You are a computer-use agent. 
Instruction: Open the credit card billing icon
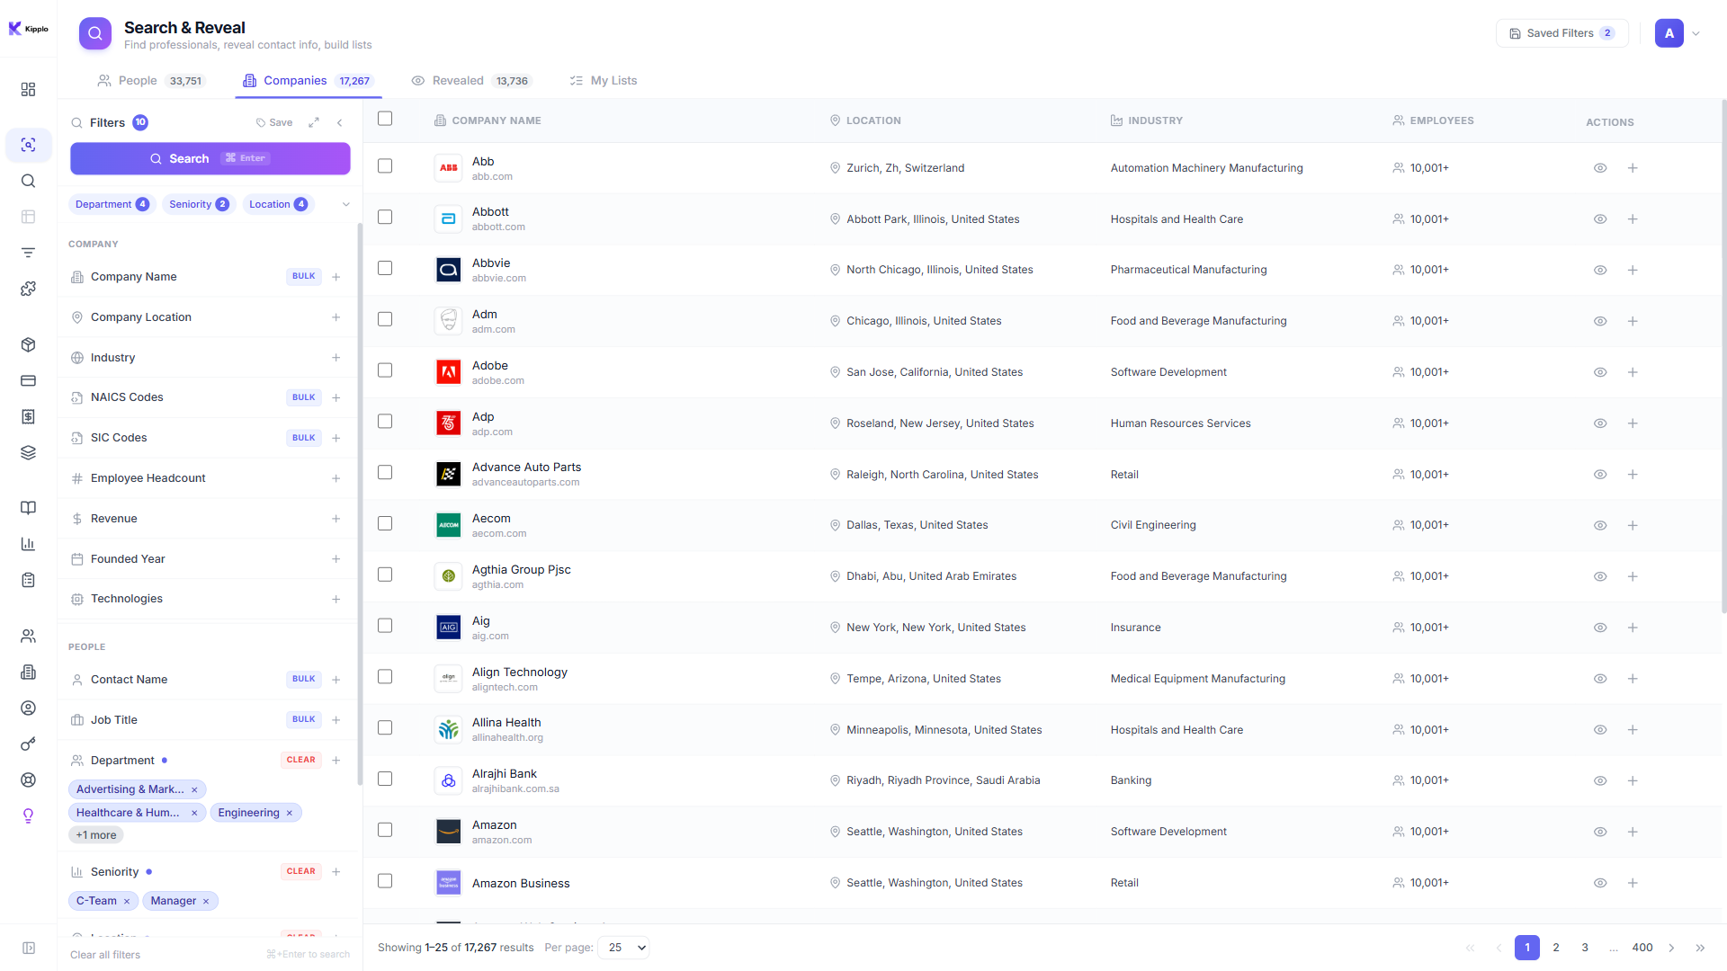point(28,380)
